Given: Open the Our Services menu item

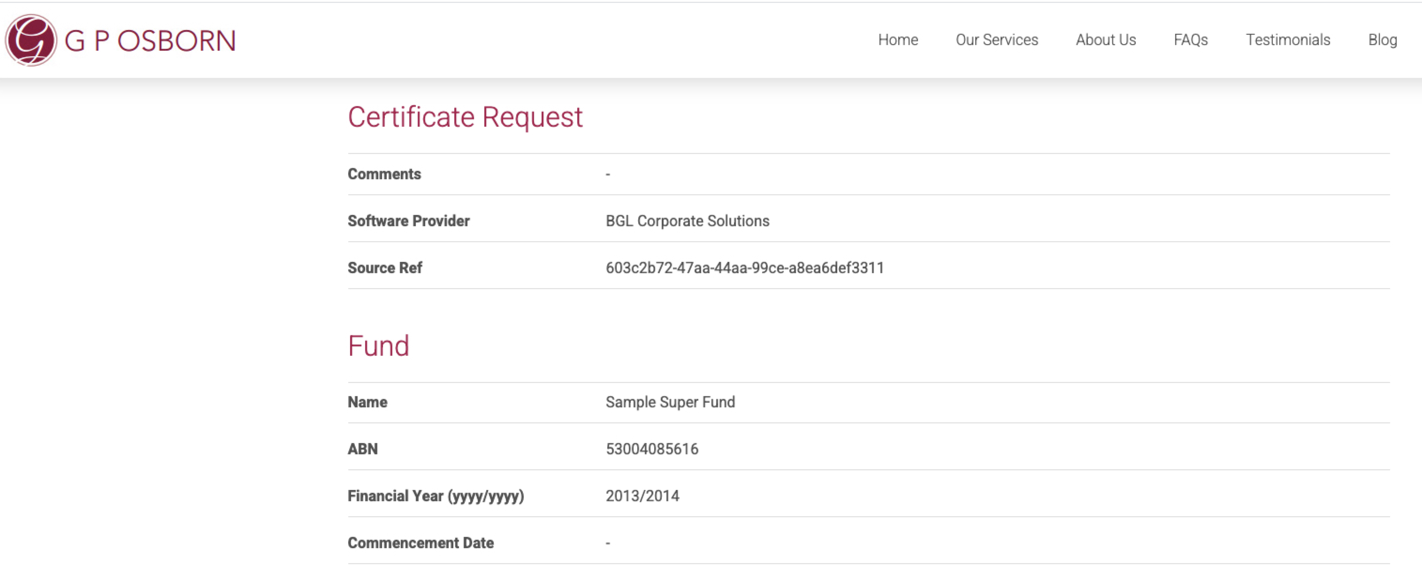Looking at the screenshot, I should [x=996, y=40].
